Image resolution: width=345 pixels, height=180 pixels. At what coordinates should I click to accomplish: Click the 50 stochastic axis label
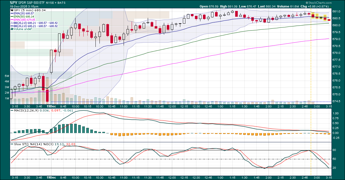[335, 159]
